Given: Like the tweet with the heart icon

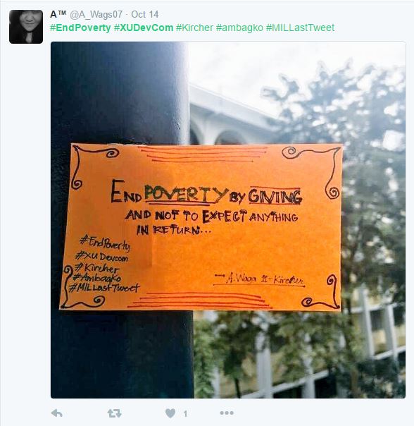Looking at the screenshot, I should click(x=170, y=413).
